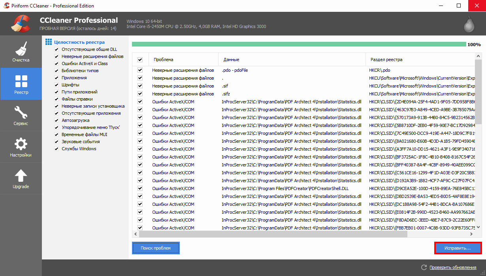Click the pear icon in header

[x=469, y=25]
